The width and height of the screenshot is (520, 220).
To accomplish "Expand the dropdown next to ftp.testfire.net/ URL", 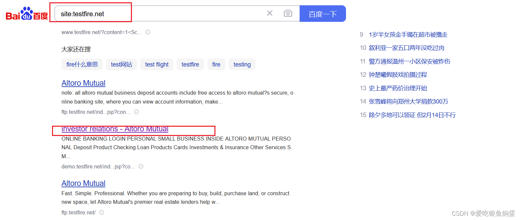I will coord(102,212).
